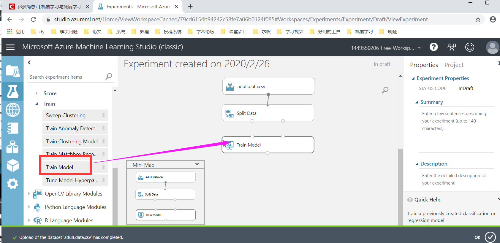
Task: Switch to the Properties tab
Action: point(424,65)
